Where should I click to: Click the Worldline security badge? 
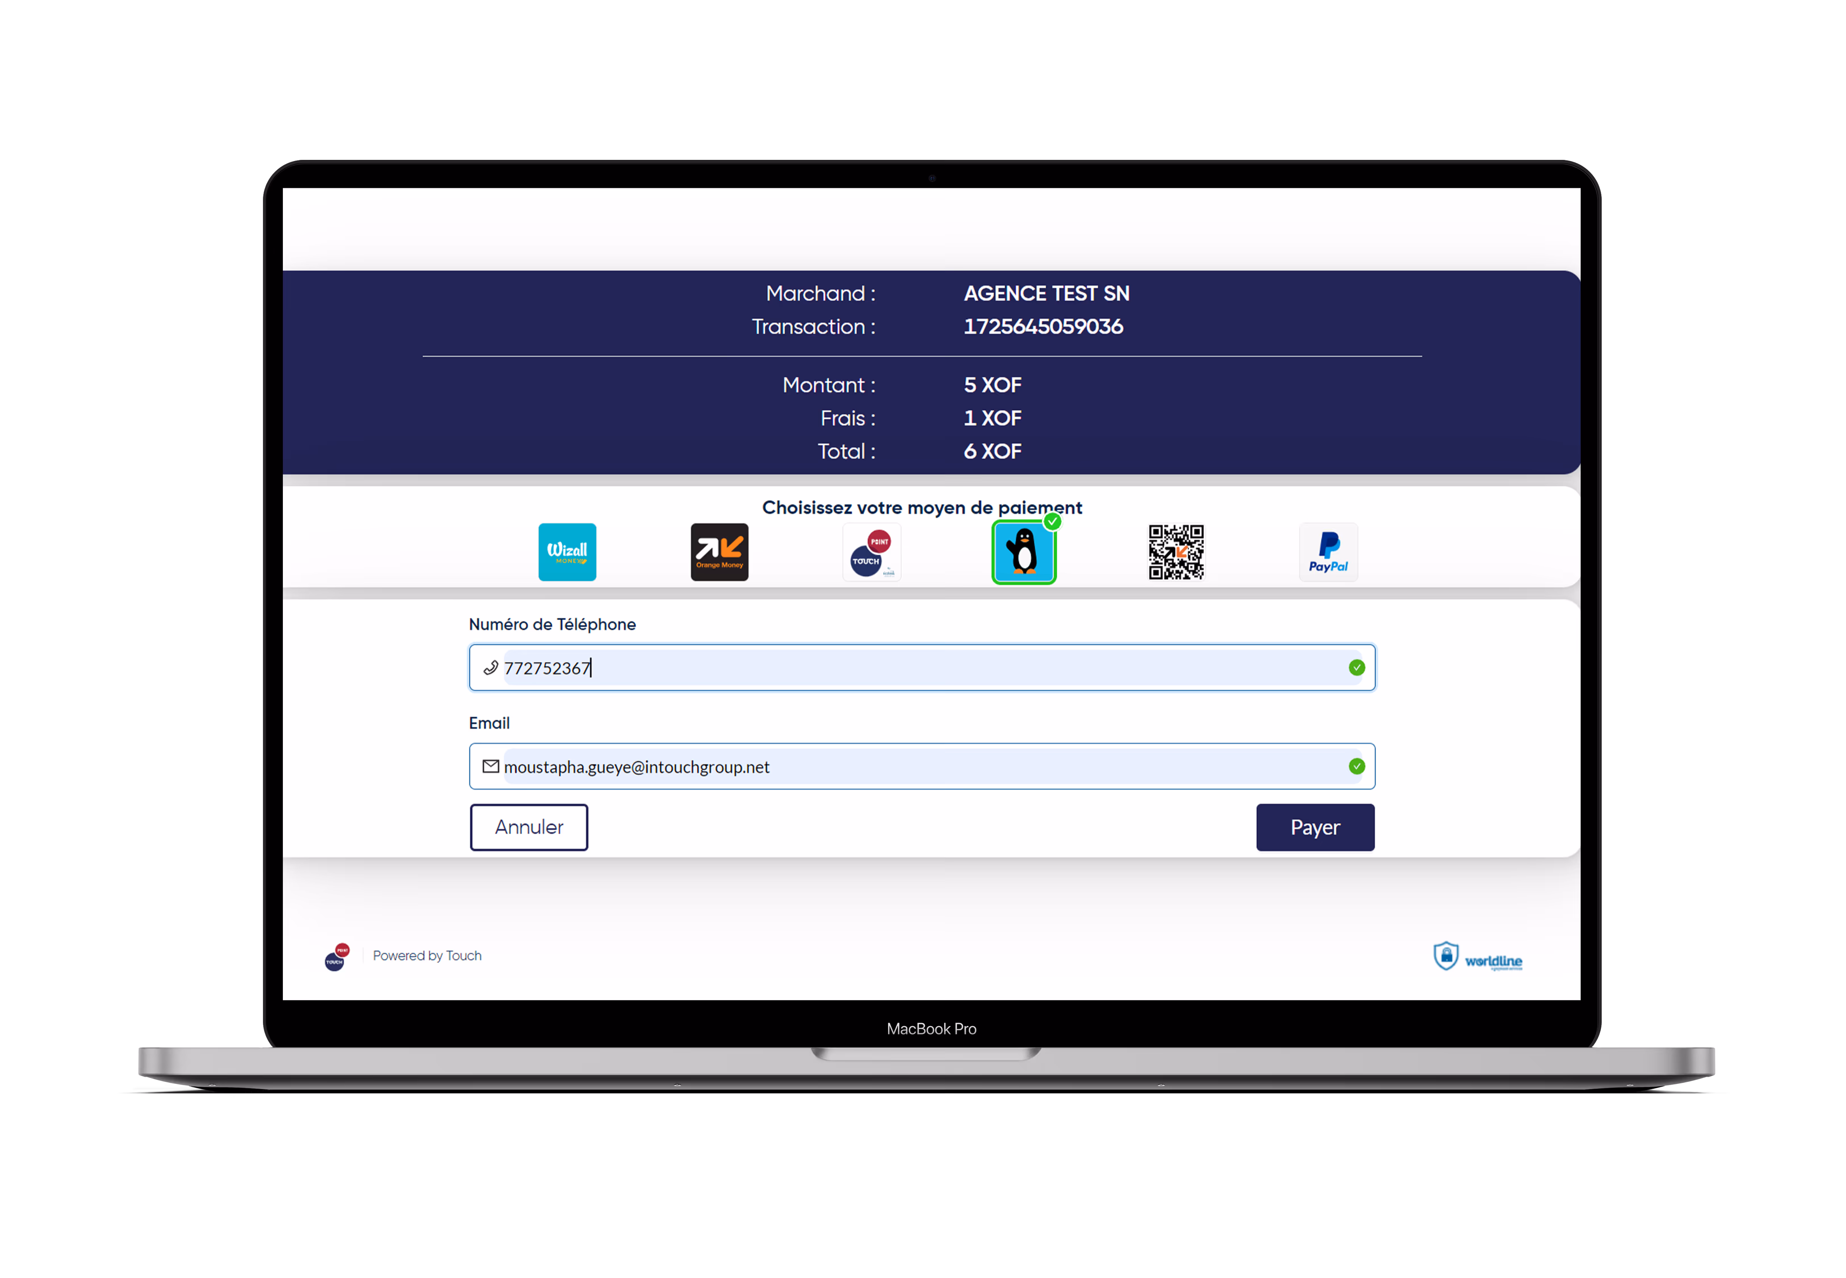pyautogui.click(x=1477, y=956)
